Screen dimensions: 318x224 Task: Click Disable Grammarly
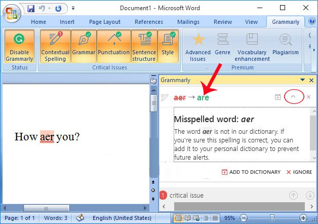(19, 46)
